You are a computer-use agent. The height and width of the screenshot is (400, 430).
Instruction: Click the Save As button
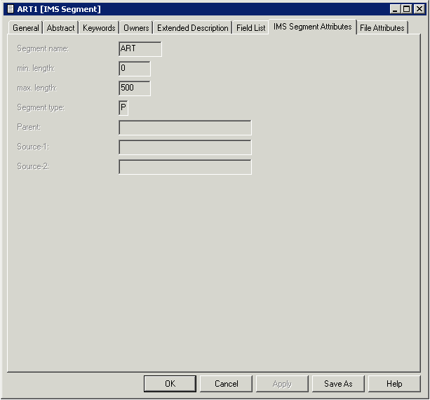point(338,384)
